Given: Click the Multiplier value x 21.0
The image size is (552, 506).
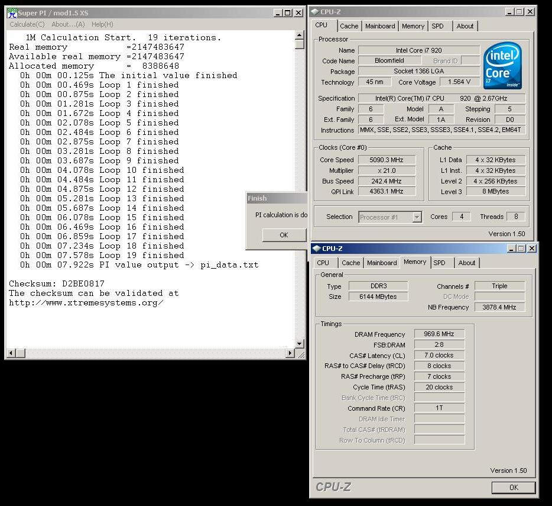Looking at the screenshot, I should (x=387, y=170).
